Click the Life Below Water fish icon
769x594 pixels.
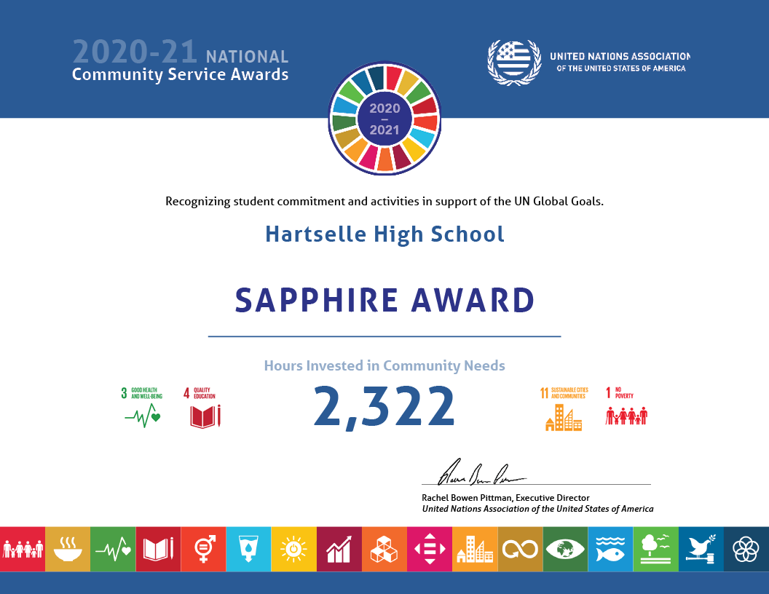[610, 549]
